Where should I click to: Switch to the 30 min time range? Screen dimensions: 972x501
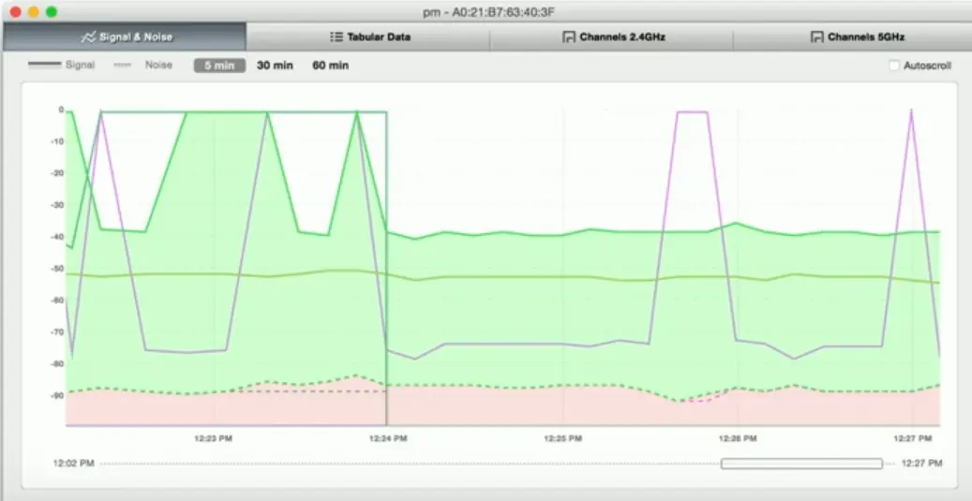coord(275,66)
